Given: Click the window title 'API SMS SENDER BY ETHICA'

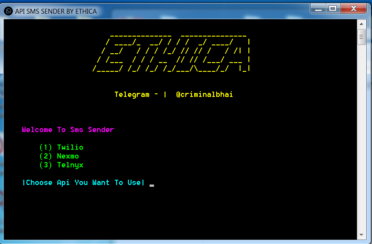Looking at the screenshot, I should pyautogui.click(x=56, y=11).
